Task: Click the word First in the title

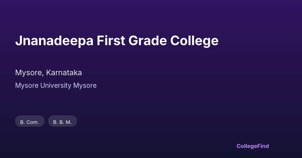Action: pos(111,41)
